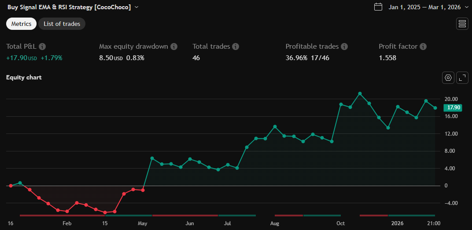
Task: Click the info icon beside Total P&L
Action: (x=42, y=47)
